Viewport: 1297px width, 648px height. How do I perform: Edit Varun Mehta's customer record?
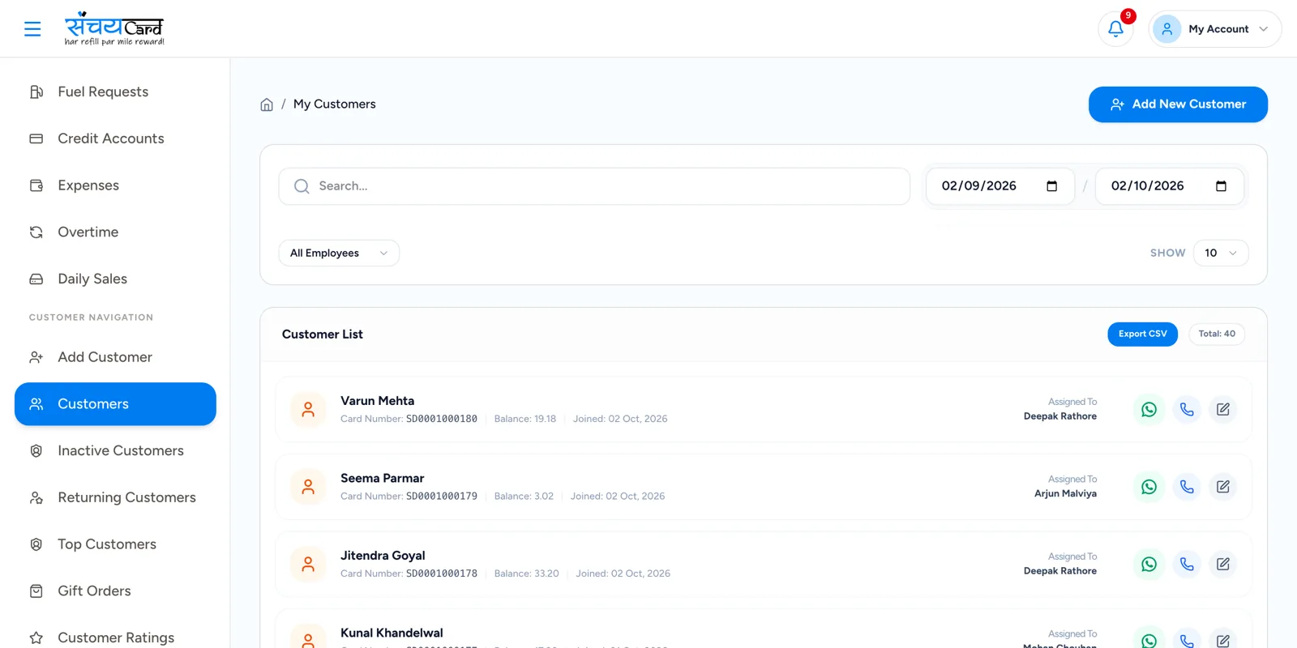1223,410
